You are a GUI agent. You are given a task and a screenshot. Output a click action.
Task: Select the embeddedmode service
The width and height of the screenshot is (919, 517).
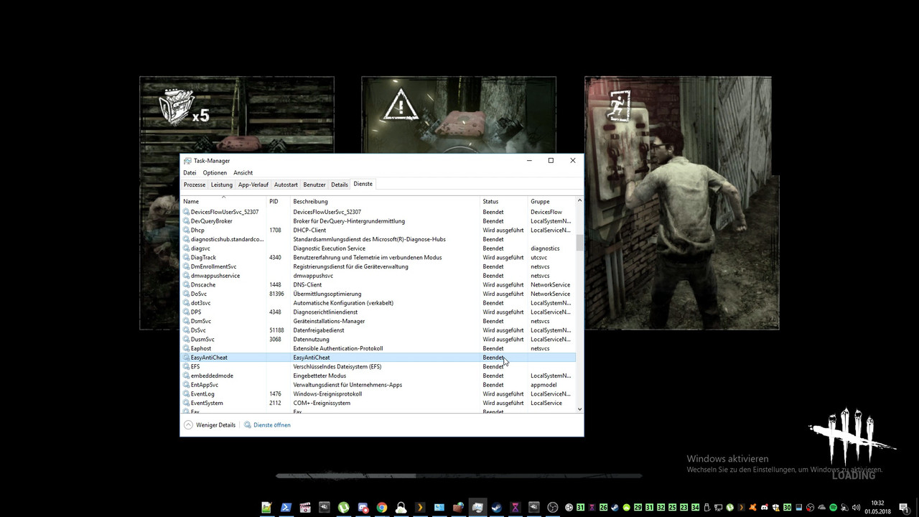click(x=378, y=376)
